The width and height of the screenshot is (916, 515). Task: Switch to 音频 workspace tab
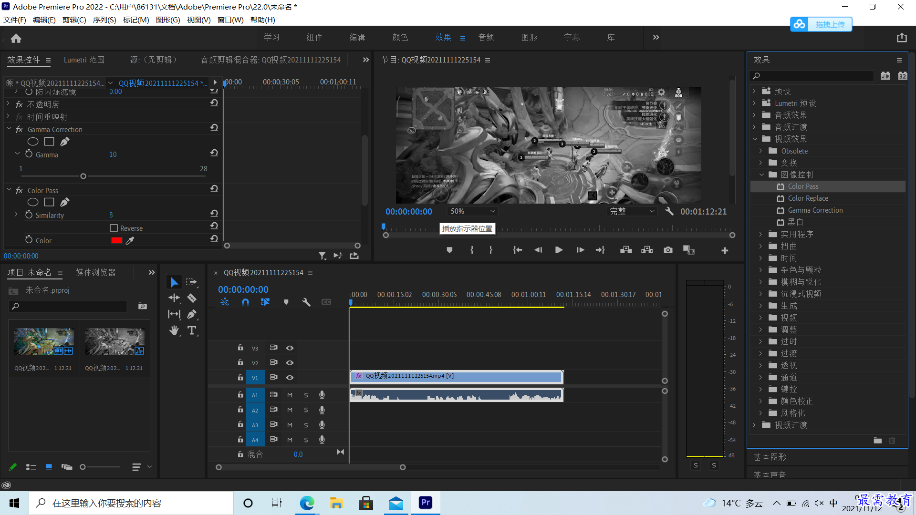pyautogui.click(x=486, y=37)
